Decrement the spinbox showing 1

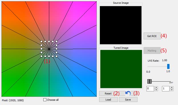[x=172, y=90]
